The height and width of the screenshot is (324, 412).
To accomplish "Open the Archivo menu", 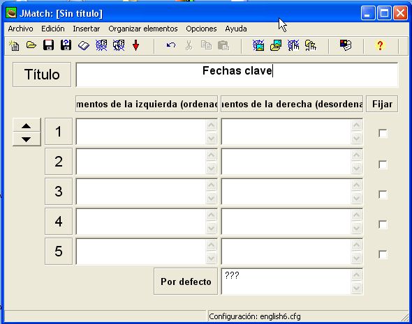I will [x=20, y=29].
